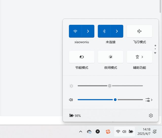Select first page dot in quick settings pager
This screenshot has width=162, height=138.
pos(155,45)
